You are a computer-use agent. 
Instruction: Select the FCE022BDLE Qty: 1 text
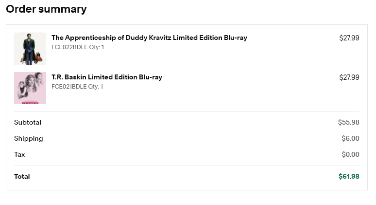click(x=78, y=47)
